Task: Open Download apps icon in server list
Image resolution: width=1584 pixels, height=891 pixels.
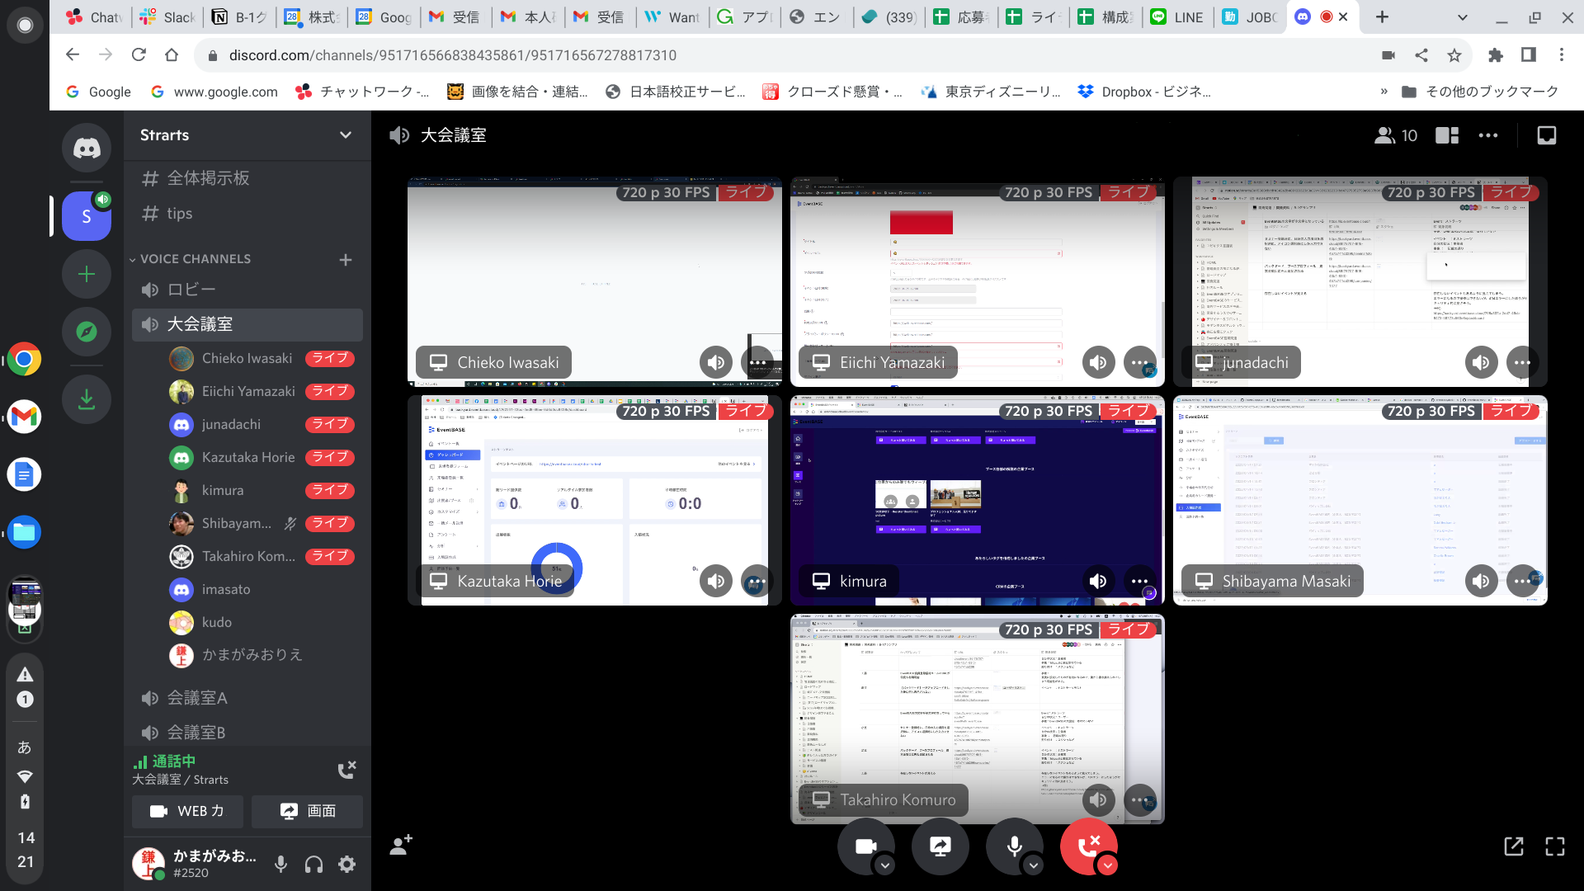Action: 87,400
